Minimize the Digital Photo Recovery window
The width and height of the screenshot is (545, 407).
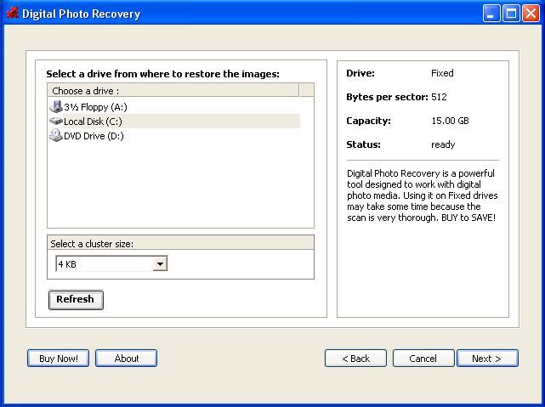click(491, 14)
